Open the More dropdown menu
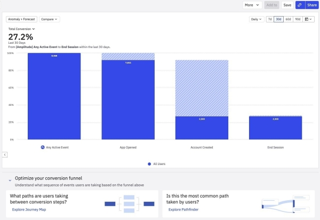The image size is (320, 220). 252,5
